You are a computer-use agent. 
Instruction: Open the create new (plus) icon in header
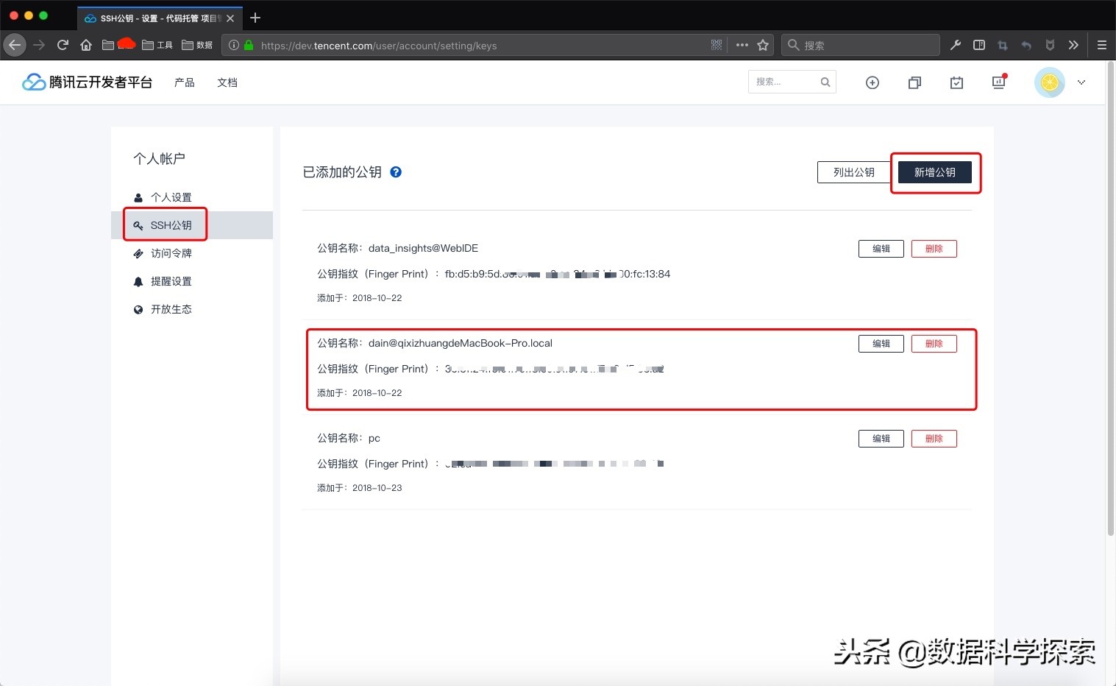872,82
